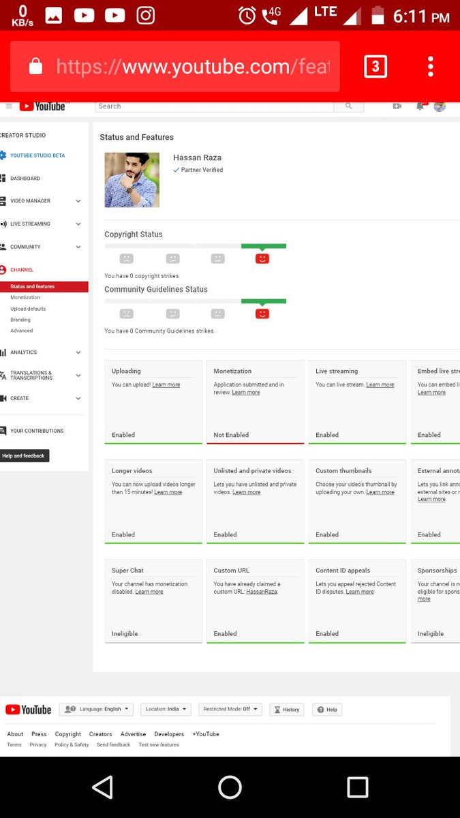The width and height of the screenshot is (460, 818).
Task: Click the Creators footer link
Action: coord(101,734)
